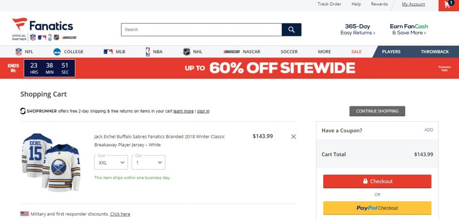This screenshot has width=459, height=220.
Task: Open the SALE menu item
Action: (x=356, y=52)
